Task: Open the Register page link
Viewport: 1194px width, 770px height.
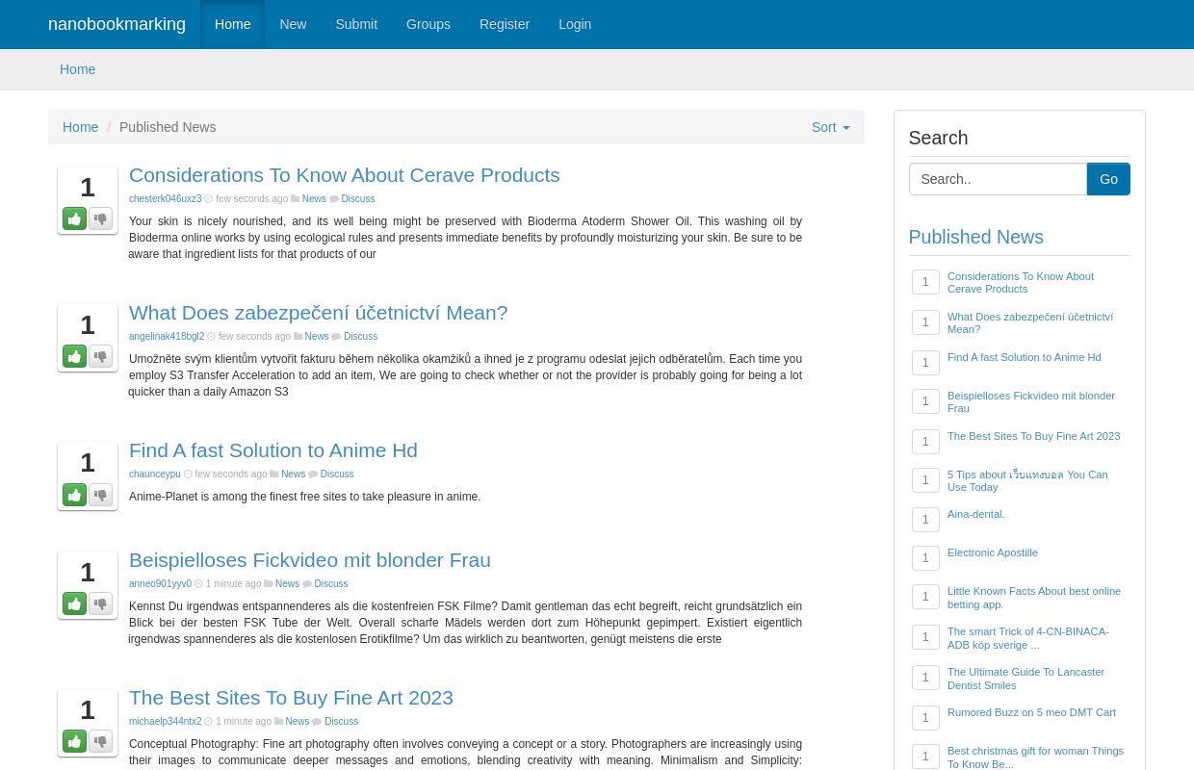Action: [x=504, y=24]
